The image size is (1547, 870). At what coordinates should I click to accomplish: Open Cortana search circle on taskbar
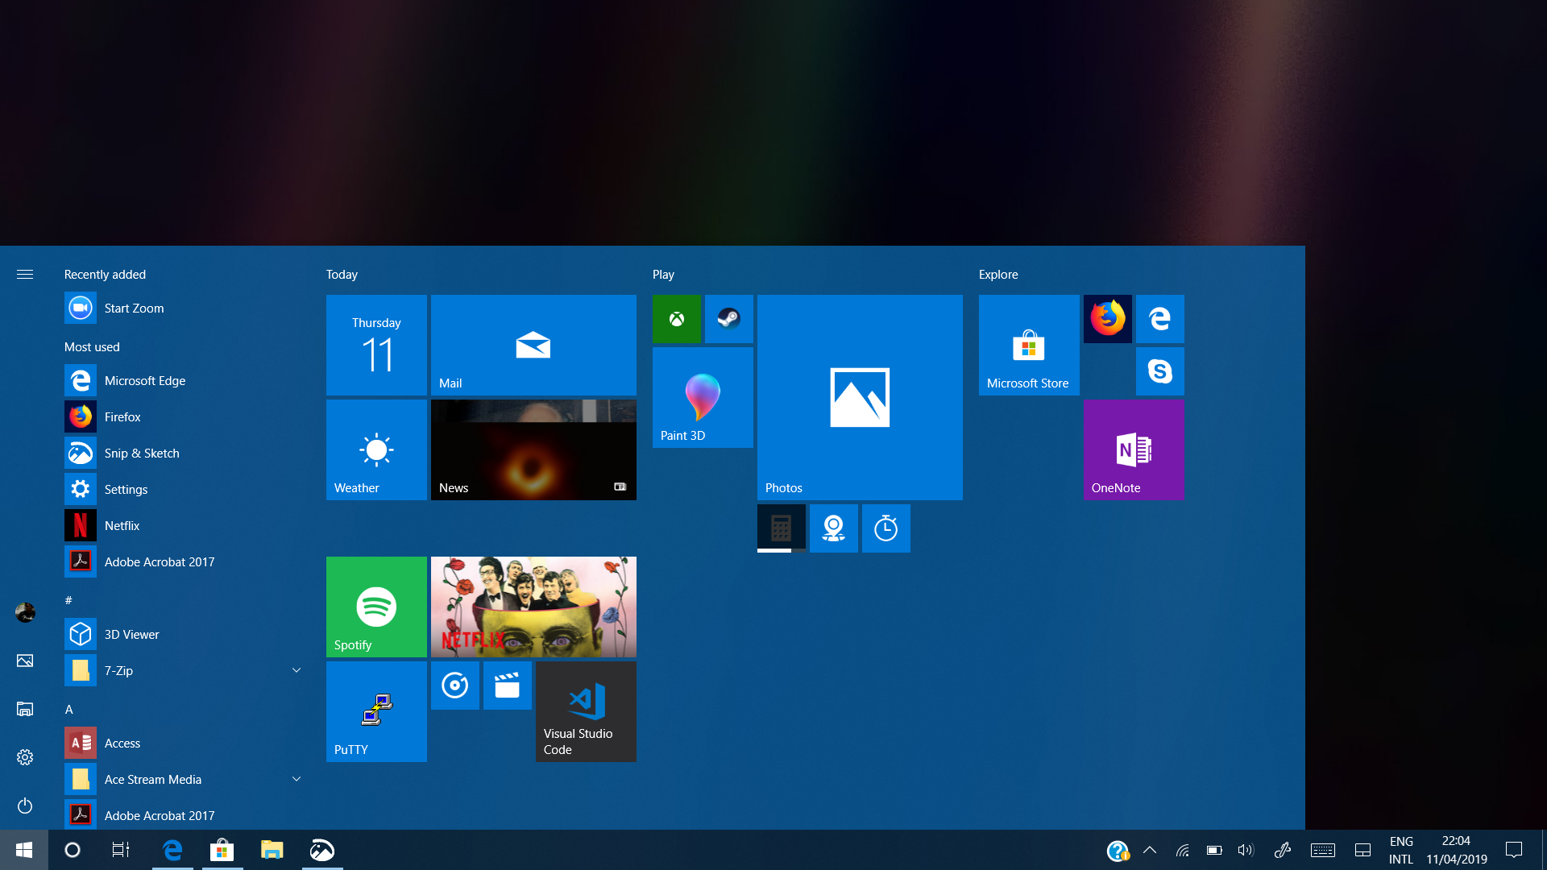pos(73,850)
